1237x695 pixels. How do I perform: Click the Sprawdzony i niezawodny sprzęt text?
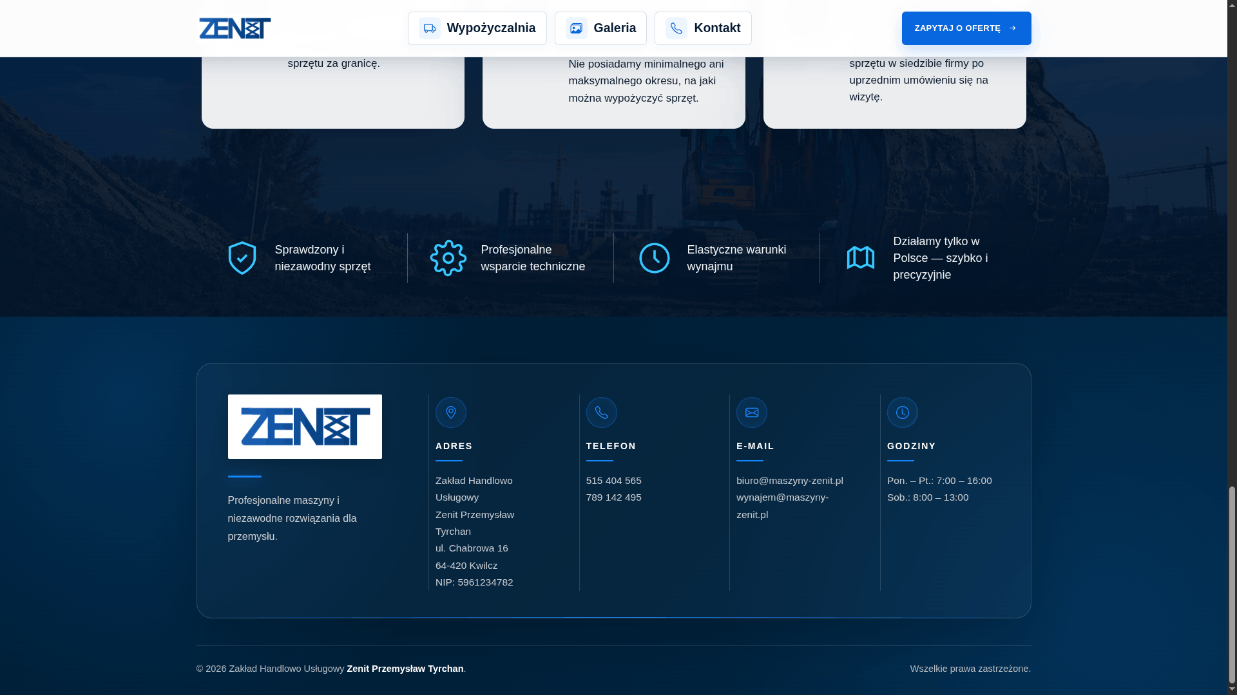323,258
